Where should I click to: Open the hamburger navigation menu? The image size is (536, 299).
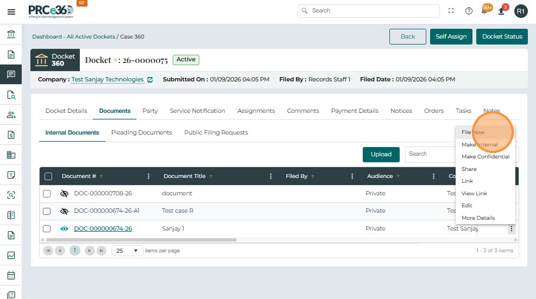tap(11, 12)
